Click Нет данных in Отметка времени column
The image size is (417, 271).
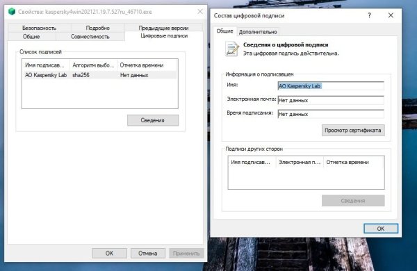pyautogui.click(x=134, y=75)
